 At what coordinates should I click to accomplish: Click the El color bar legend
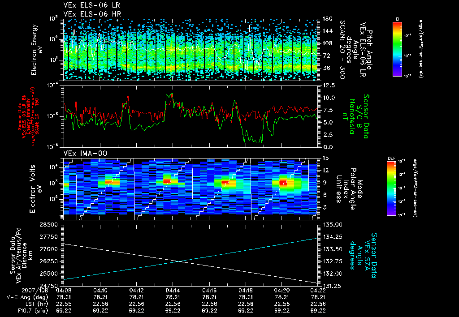tap(397, 49)
